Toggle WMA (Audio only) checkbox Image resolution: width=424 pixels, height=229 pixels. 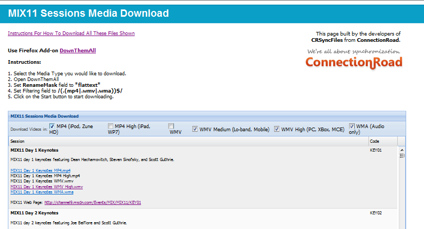tap(352, 126)
